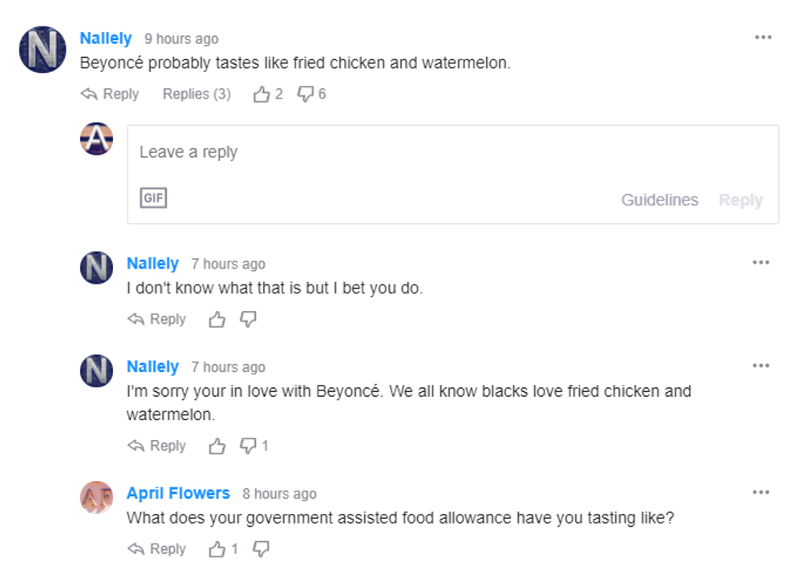Reply to April Flowers' comment
This screenshot has width=786, height=570.
pyautogui.click(x=157, y=549)
